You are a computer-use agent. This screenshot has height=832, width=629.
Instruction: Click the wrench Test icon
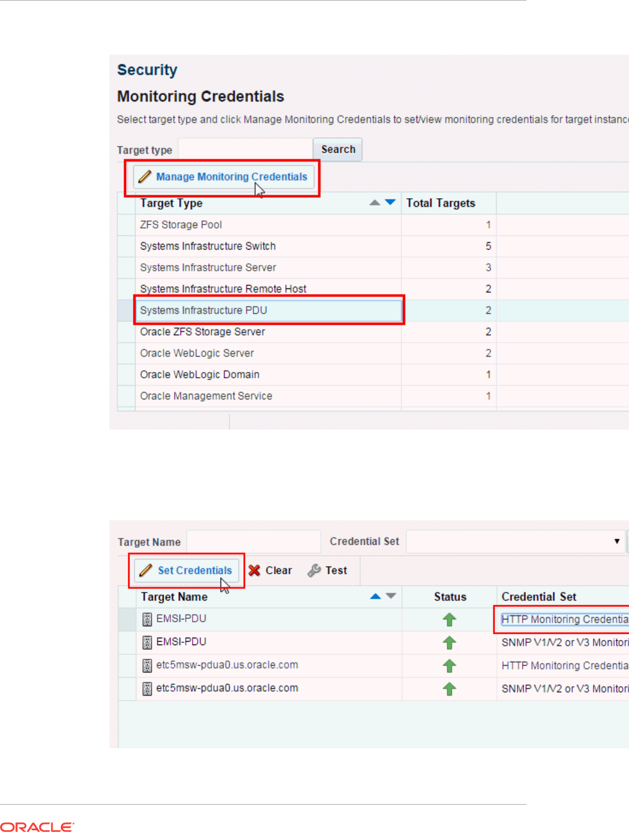tap(314, 570)
